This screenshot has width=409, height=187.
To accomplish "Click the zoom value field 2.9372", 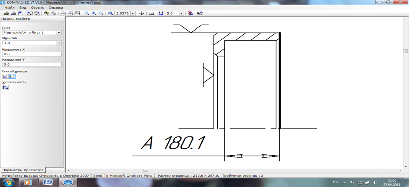I will pos(122,13).
